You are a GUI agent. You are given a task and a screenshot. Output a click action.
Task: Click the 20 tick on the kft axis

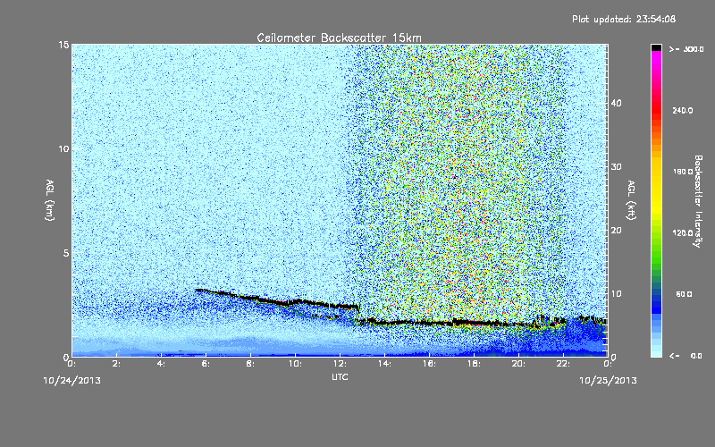tap(616, 231)
